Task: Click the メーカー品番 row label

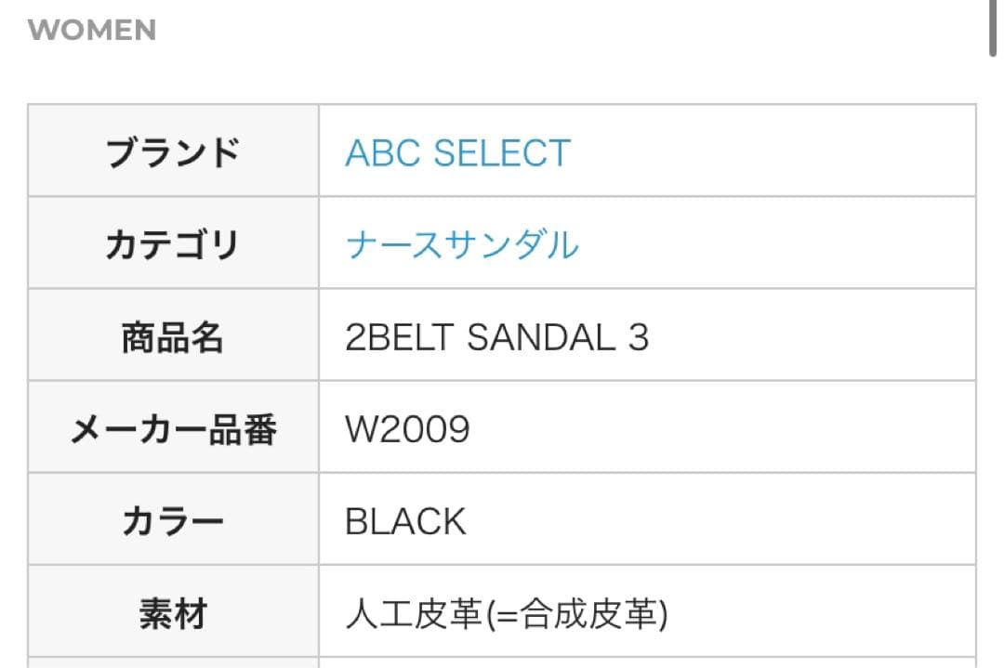Action: [x=173, y=429]
